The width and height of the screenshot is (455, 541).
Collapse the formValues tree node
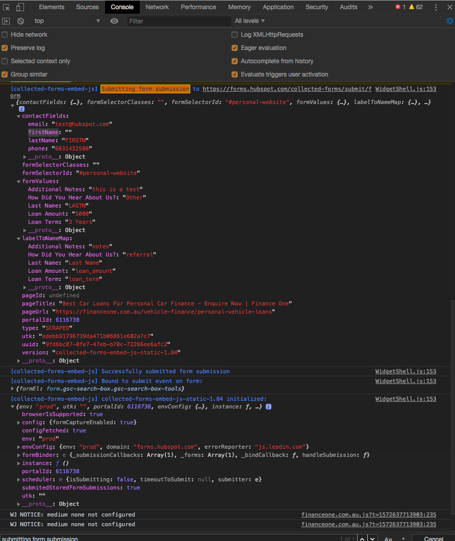point(19,182)
